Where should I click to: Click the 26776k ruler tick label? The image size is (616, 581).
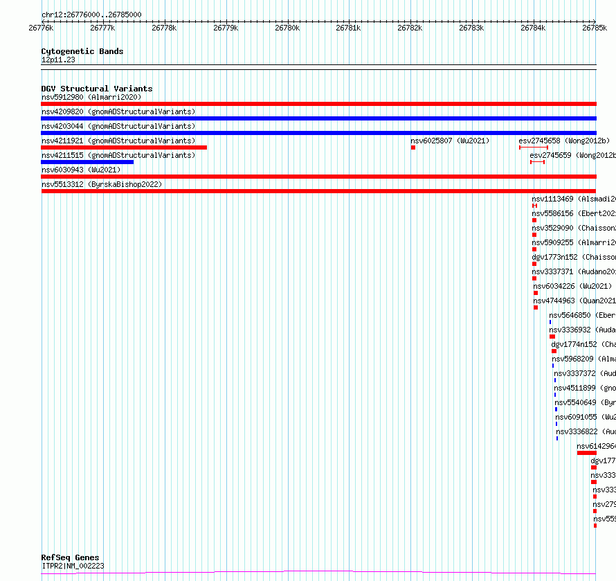pyautogui.click(x=41, y=28)
